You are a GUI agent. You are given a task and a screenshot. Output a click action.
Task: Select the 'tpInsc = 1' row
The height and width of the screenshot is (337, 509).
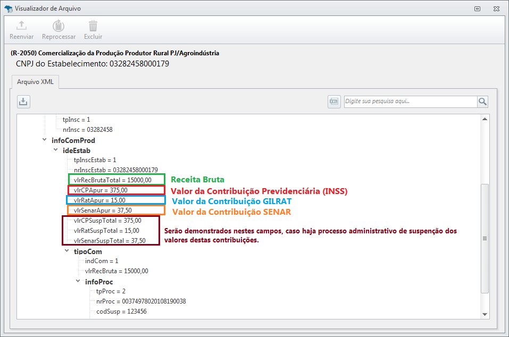click(x=76, y=120)
